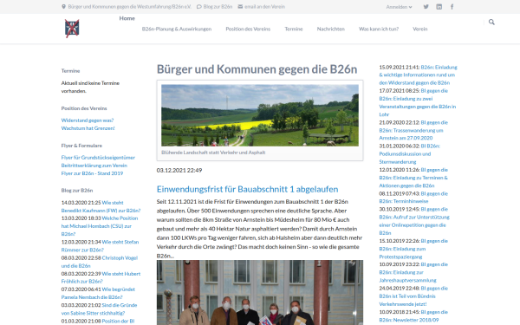Open 17.07.2021 Einladung zu zwei Veranstaltungen link

coord(418,102)
